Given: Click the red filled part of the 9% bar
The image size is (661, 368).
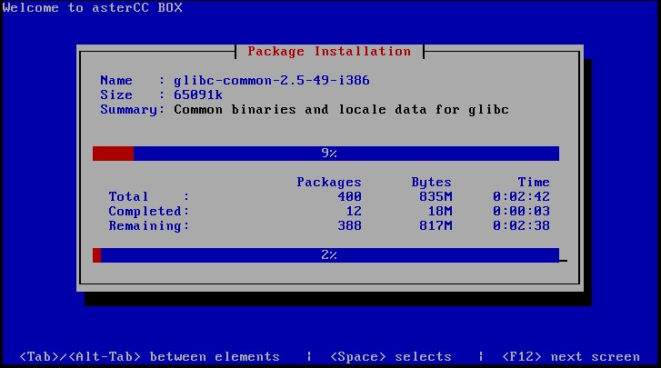Looking at the screenshot, I should click(x=114, y=154).
